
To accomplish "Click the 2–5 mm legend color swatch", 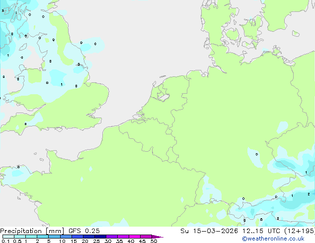I will 43,237.
